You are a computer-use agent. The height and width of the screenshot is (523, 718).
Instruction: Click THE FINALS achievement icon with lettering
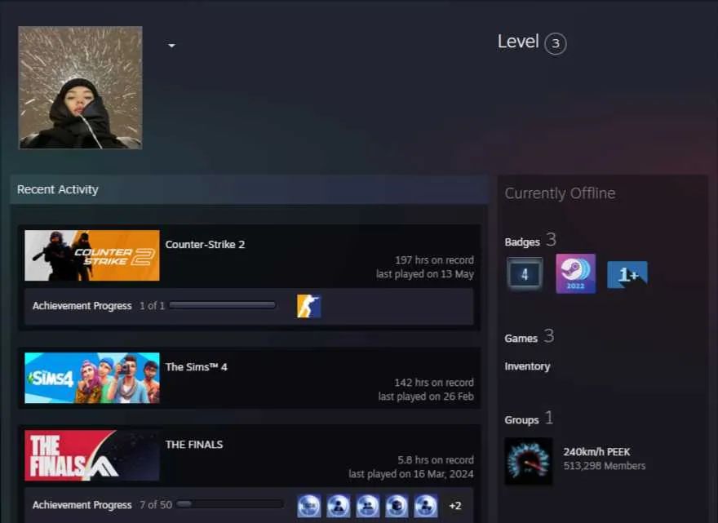tap(309, 506)
